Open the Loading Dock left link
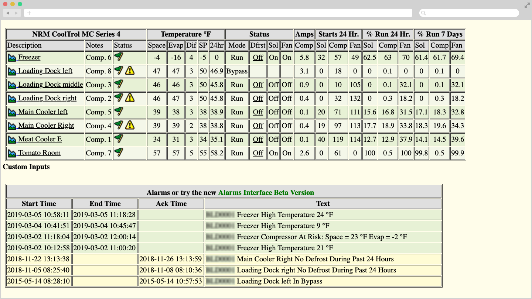 tap(45, 71)
